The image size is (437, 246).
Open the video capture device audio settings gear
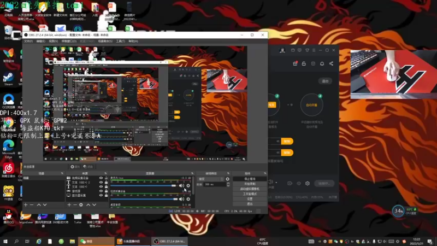click(188, 199)
